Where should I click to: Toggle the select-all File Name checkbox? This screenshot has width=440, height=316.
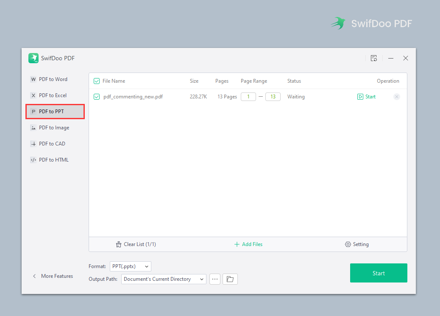coord(97,81)
